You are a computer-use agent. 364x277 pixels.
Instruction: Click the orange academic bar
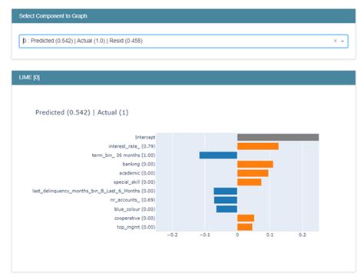253,173
